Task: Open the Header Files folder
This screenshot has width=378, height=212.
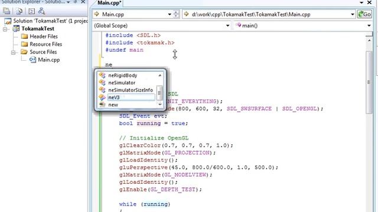Action: coord(44,37)
